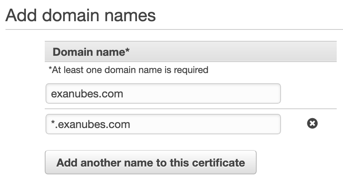This screenshot has height=183, width=343.
Task: Click the gray Domain name header bar
Action: tap(190, 52)
